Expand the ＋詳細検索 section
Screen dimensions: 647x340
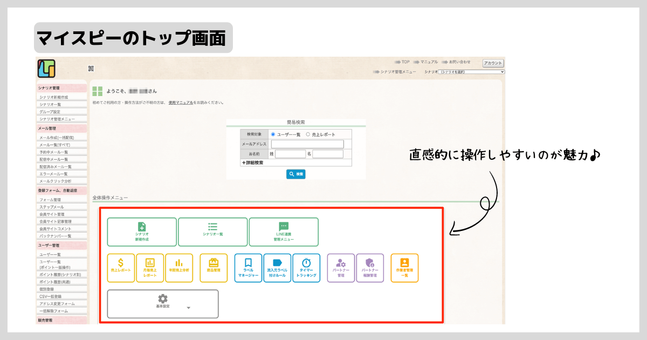pos(253,162)
